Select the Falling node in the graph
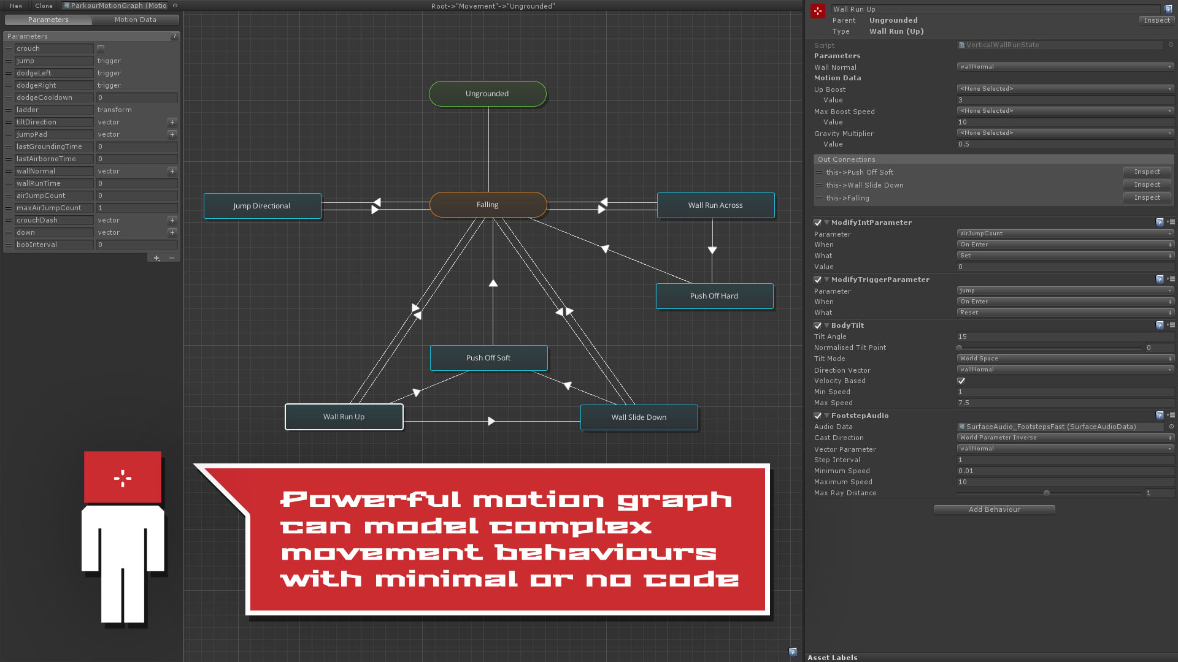This screenshot has height=662, width=1178. pyautogui.click(x=488, y=205)
